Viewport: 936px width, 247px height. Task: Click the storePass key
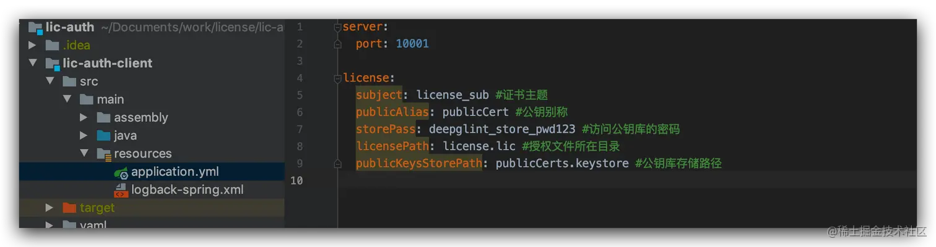click(386, 130)
